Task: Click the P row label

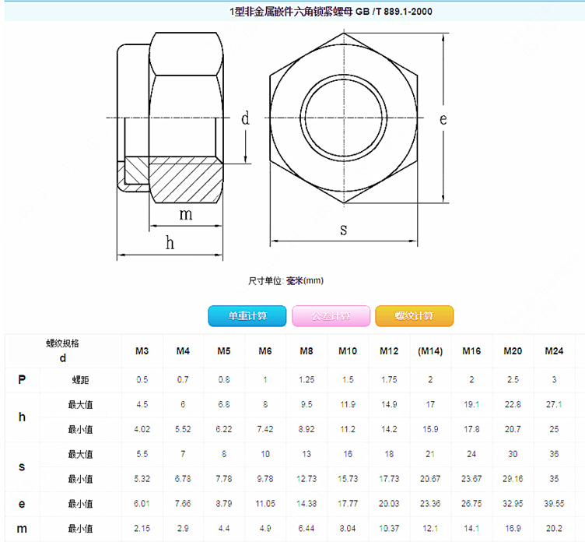Action: 22,379
